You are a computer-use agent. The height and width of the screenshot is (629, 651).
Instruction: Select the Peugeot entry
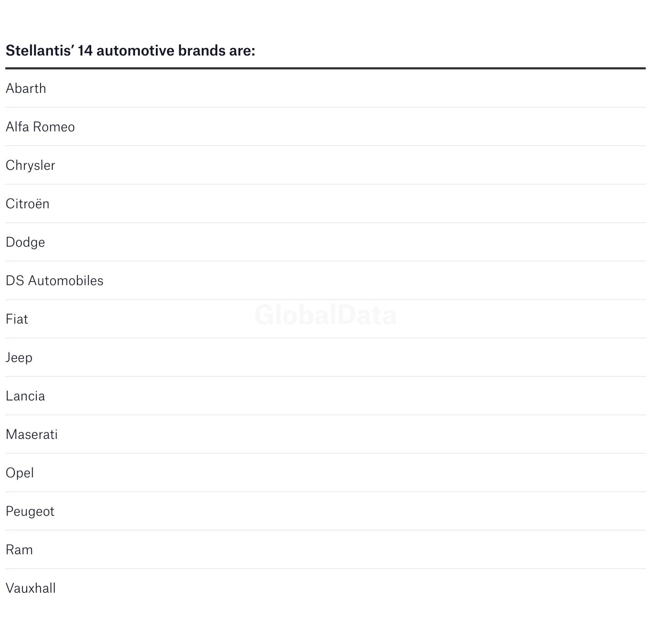click(x=325, y=511)
